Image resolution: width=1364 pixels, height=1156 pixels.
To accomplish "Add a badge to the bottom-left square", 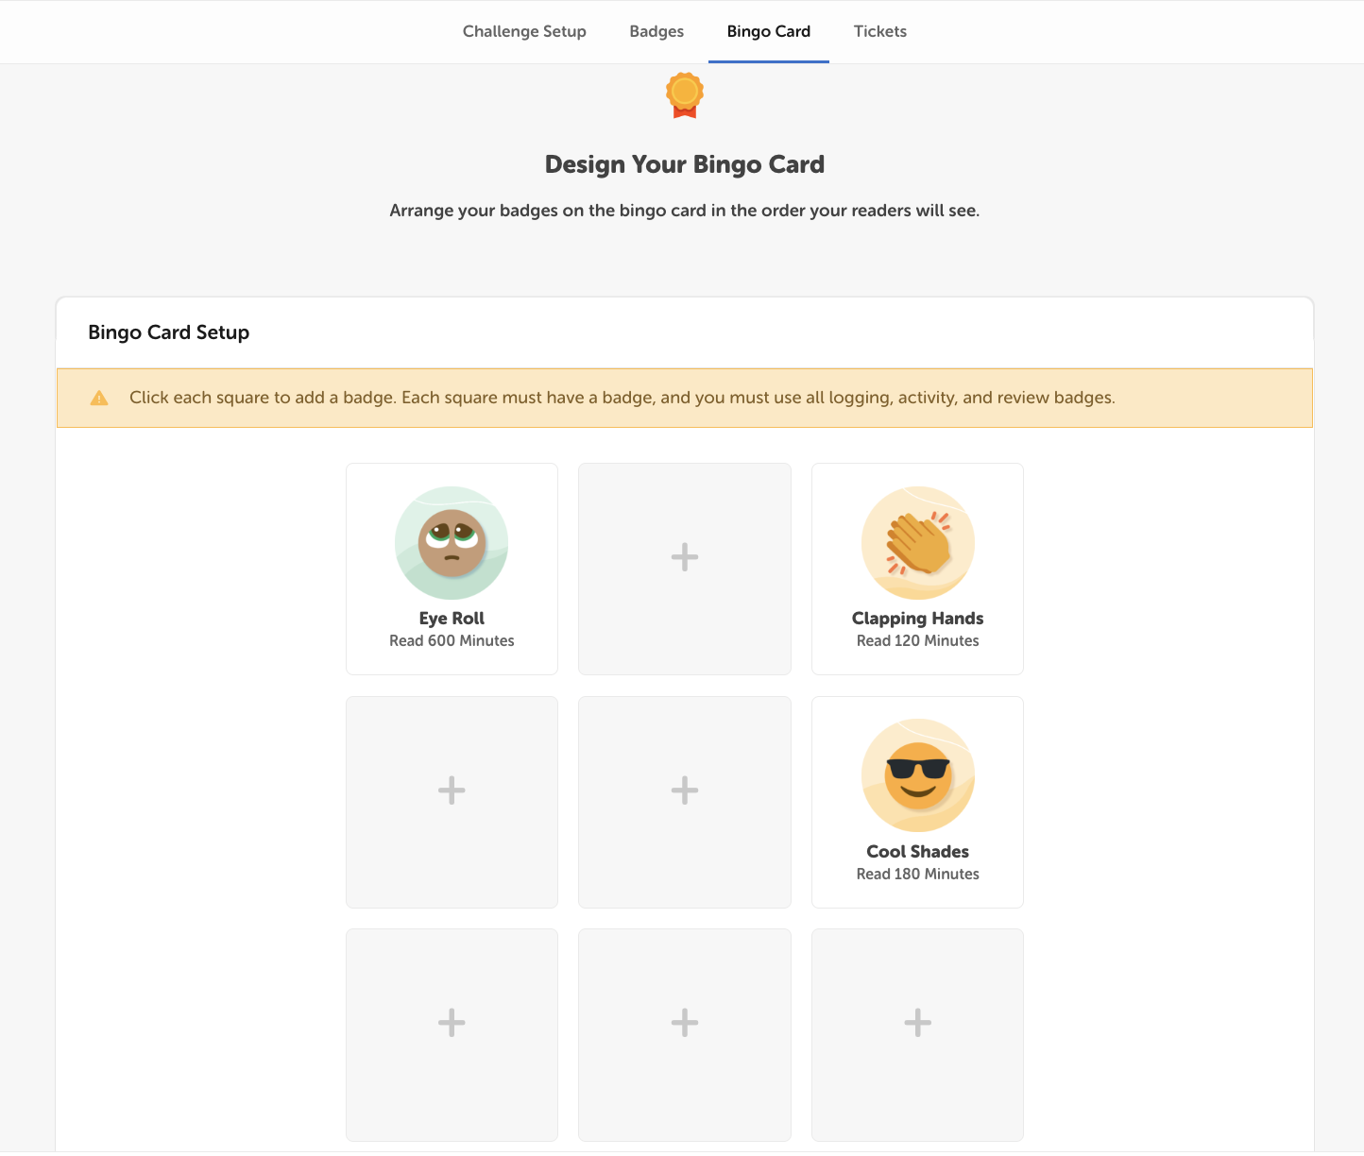I will tap(451, 1022).
